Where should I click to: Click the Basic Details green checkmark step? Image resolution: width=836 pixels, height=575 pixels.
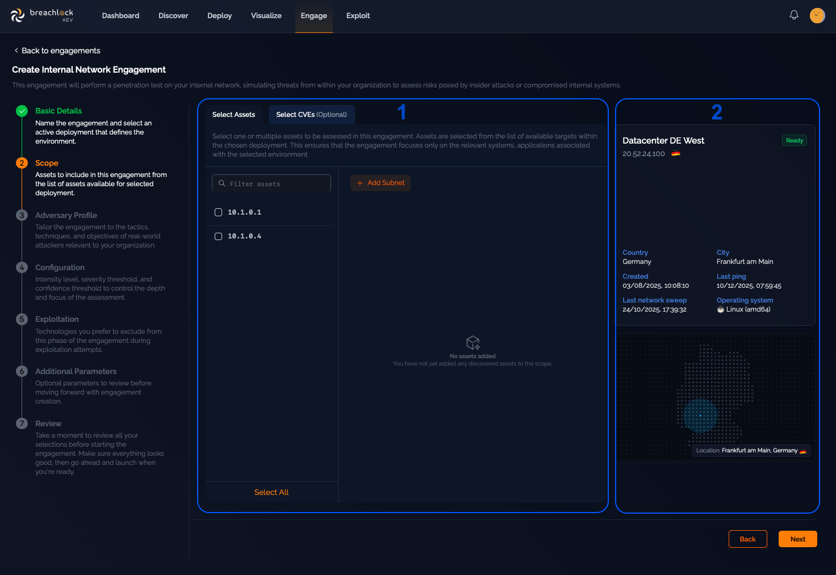click(x=22, y=111)
